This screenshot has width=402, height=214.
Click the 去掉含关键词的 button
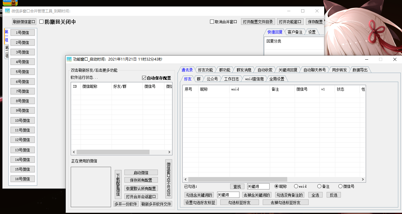[257, 195]
